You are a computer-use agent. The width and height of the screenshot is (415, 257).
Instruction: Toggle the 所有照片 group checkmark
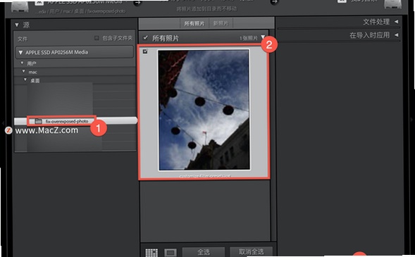coord(145,38)
